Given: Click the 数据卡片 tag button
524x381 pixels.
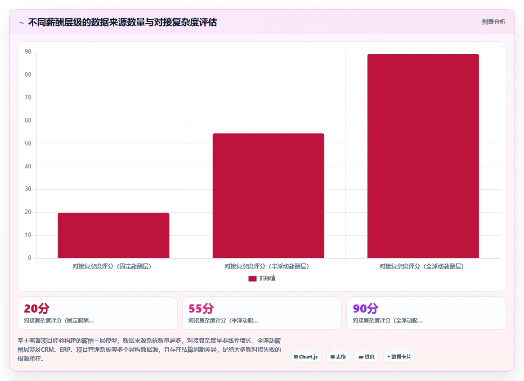Looking at the screenshot, I should [399, 357].
